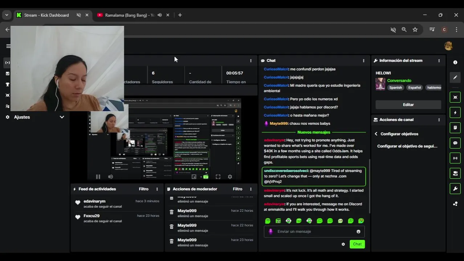Go back from Configurar objetivos
The width and height of the screenshot is (464, 261).
point(376,134)
